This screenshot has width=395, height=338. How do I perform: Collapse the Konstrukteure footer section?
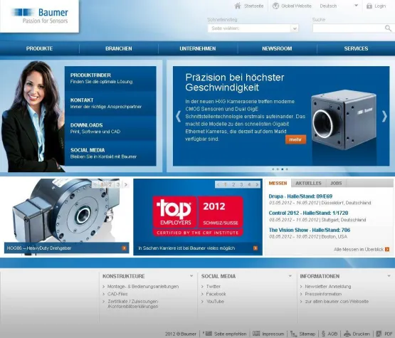pos(191,276)
